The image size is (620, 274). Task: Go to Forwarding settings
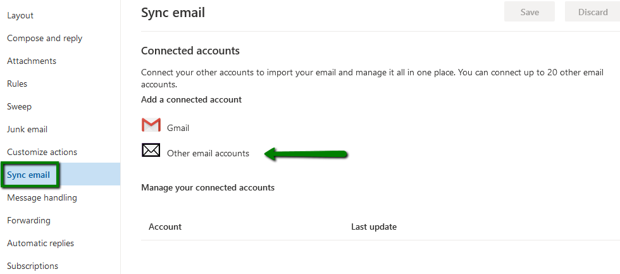(29, 220)
